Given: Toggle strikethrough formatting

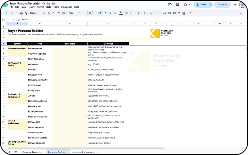Looking at the screenshot, I should pyautogui.click(x=110, y=13).
